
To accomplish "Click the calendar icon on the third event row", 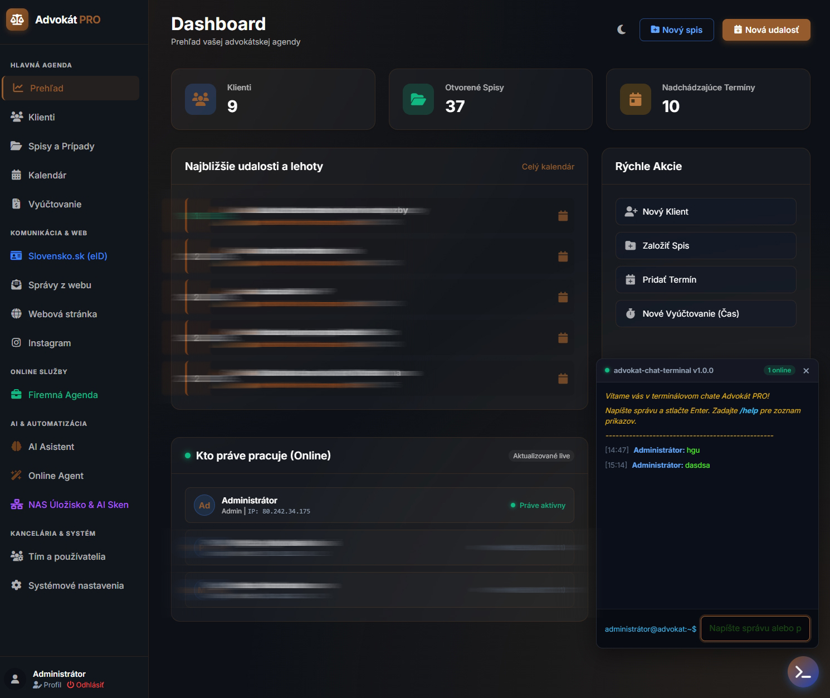I will pyautogui.click(x=563, y=297).
